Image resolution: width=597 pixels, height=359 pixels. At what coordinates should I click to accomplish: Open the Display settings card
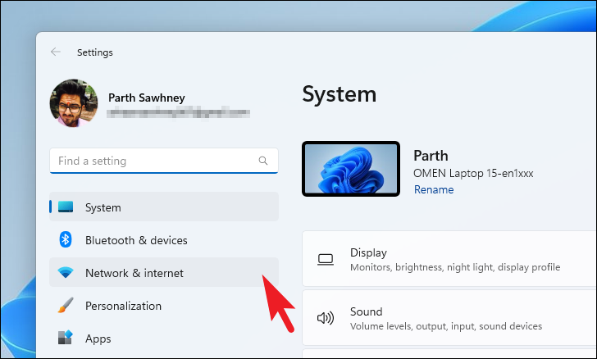449,259
